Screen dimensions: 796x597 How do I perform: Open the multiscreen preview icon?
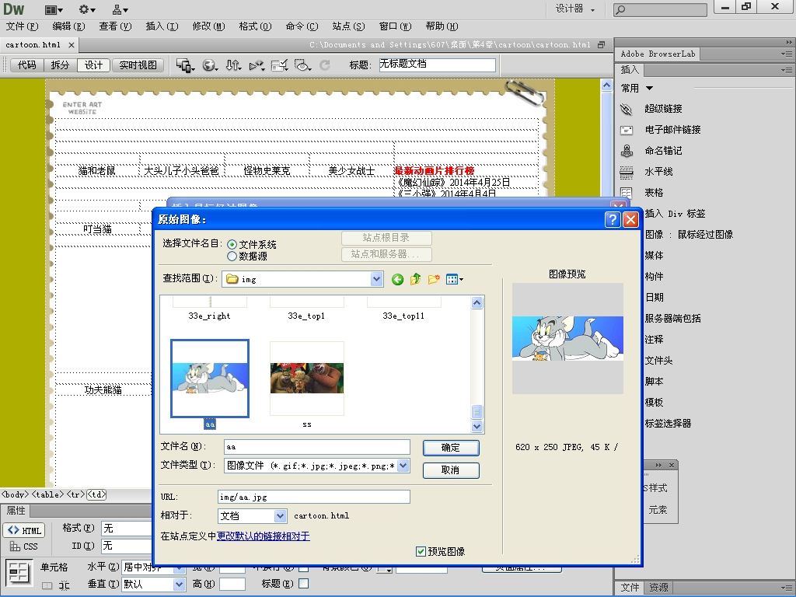[x=185, y=65]
